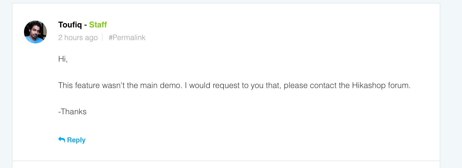Click the author name Toufiq

(70, 25)
